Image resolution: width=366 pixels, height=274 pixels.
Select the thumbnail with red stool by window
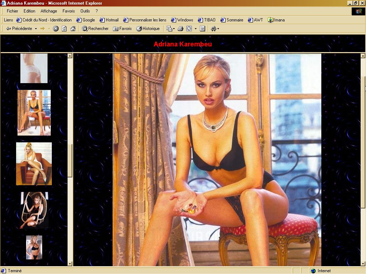coord(34,113)
